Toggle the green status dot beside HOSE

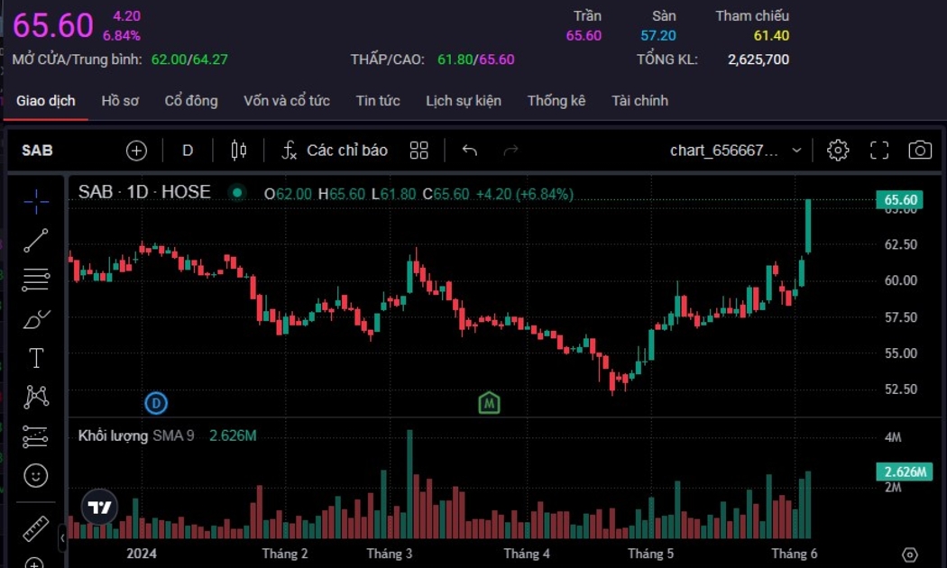point(237,192)
